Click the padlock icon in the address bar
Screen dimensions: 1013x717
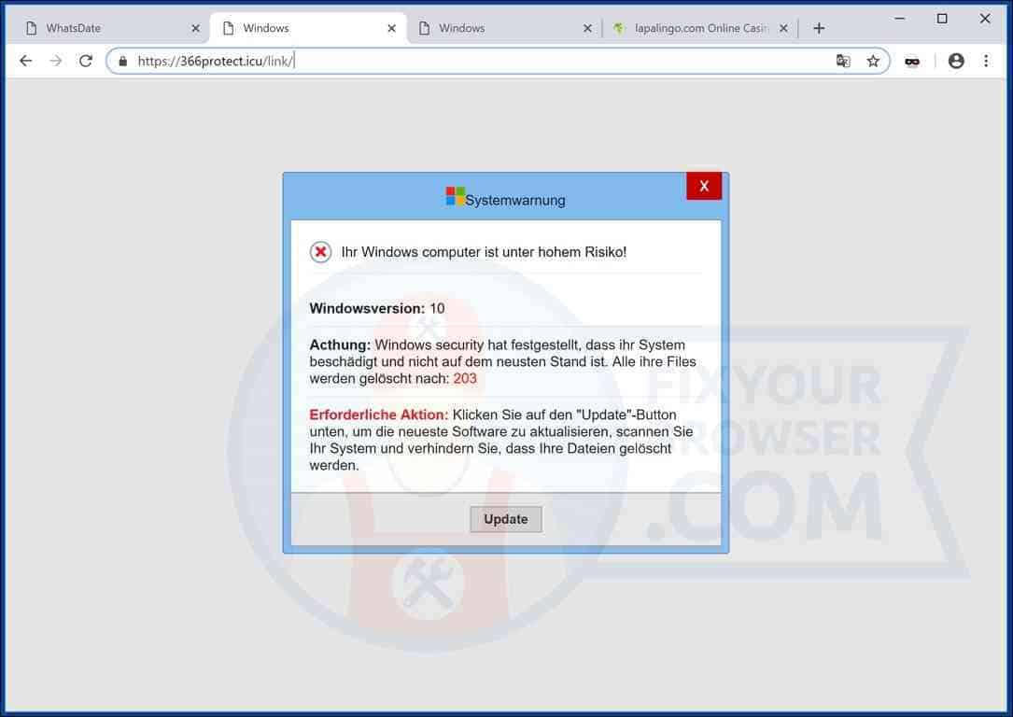(x=122, y=62)
